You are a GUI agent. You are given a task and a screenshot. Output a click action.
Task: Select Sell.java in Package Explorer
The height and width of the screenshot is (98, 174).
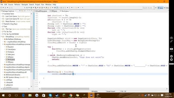coord(10,57)
